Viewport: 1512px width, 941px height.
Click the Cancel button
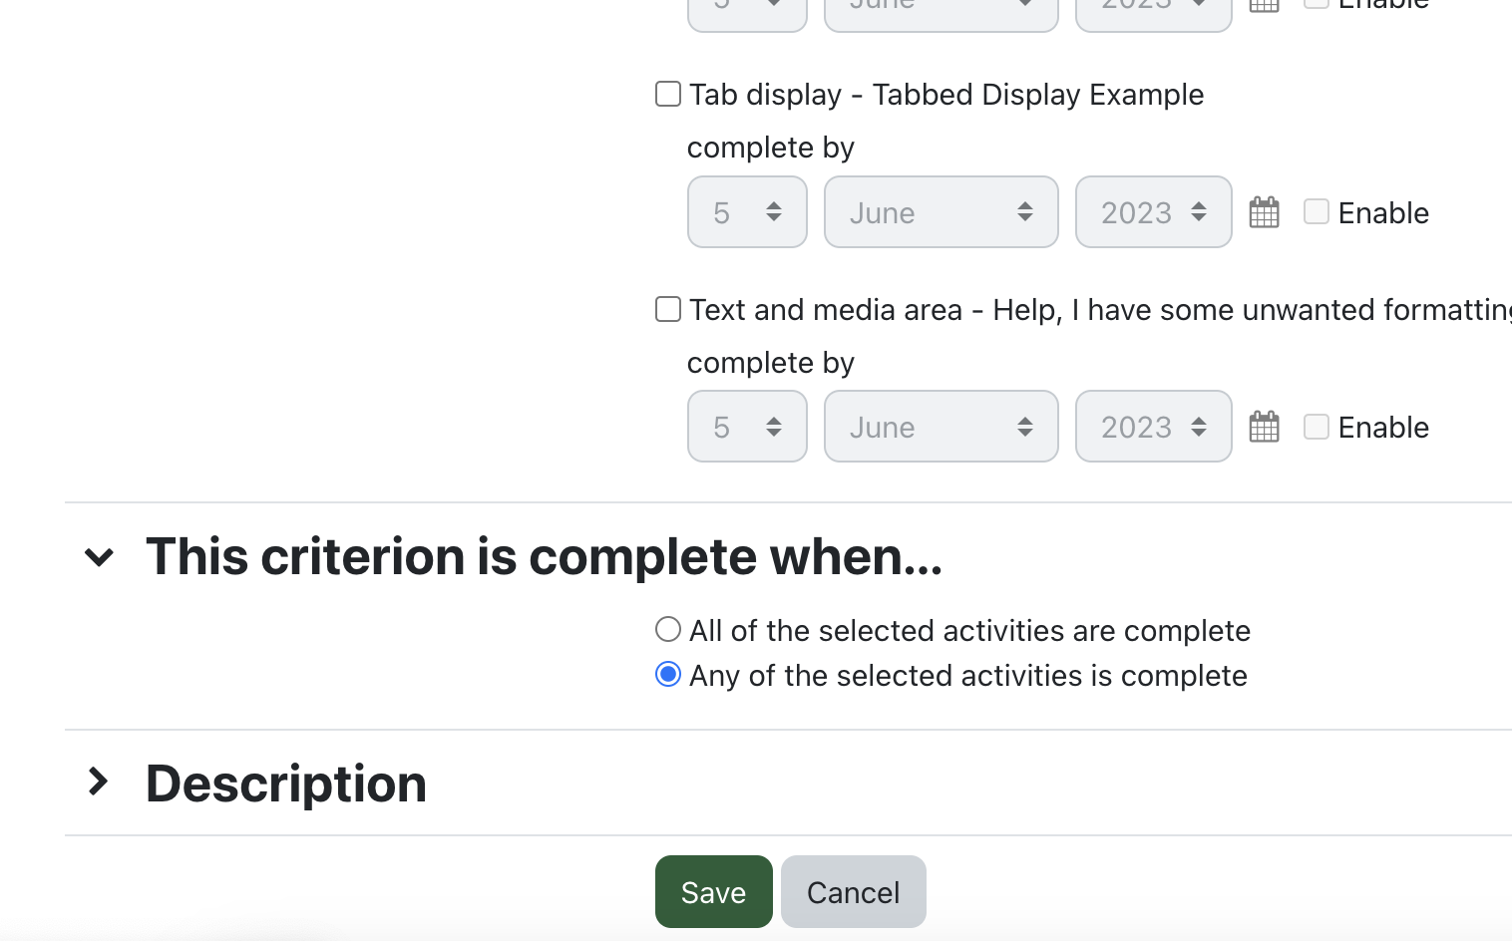pyautogui.click(x=853, y=892)
